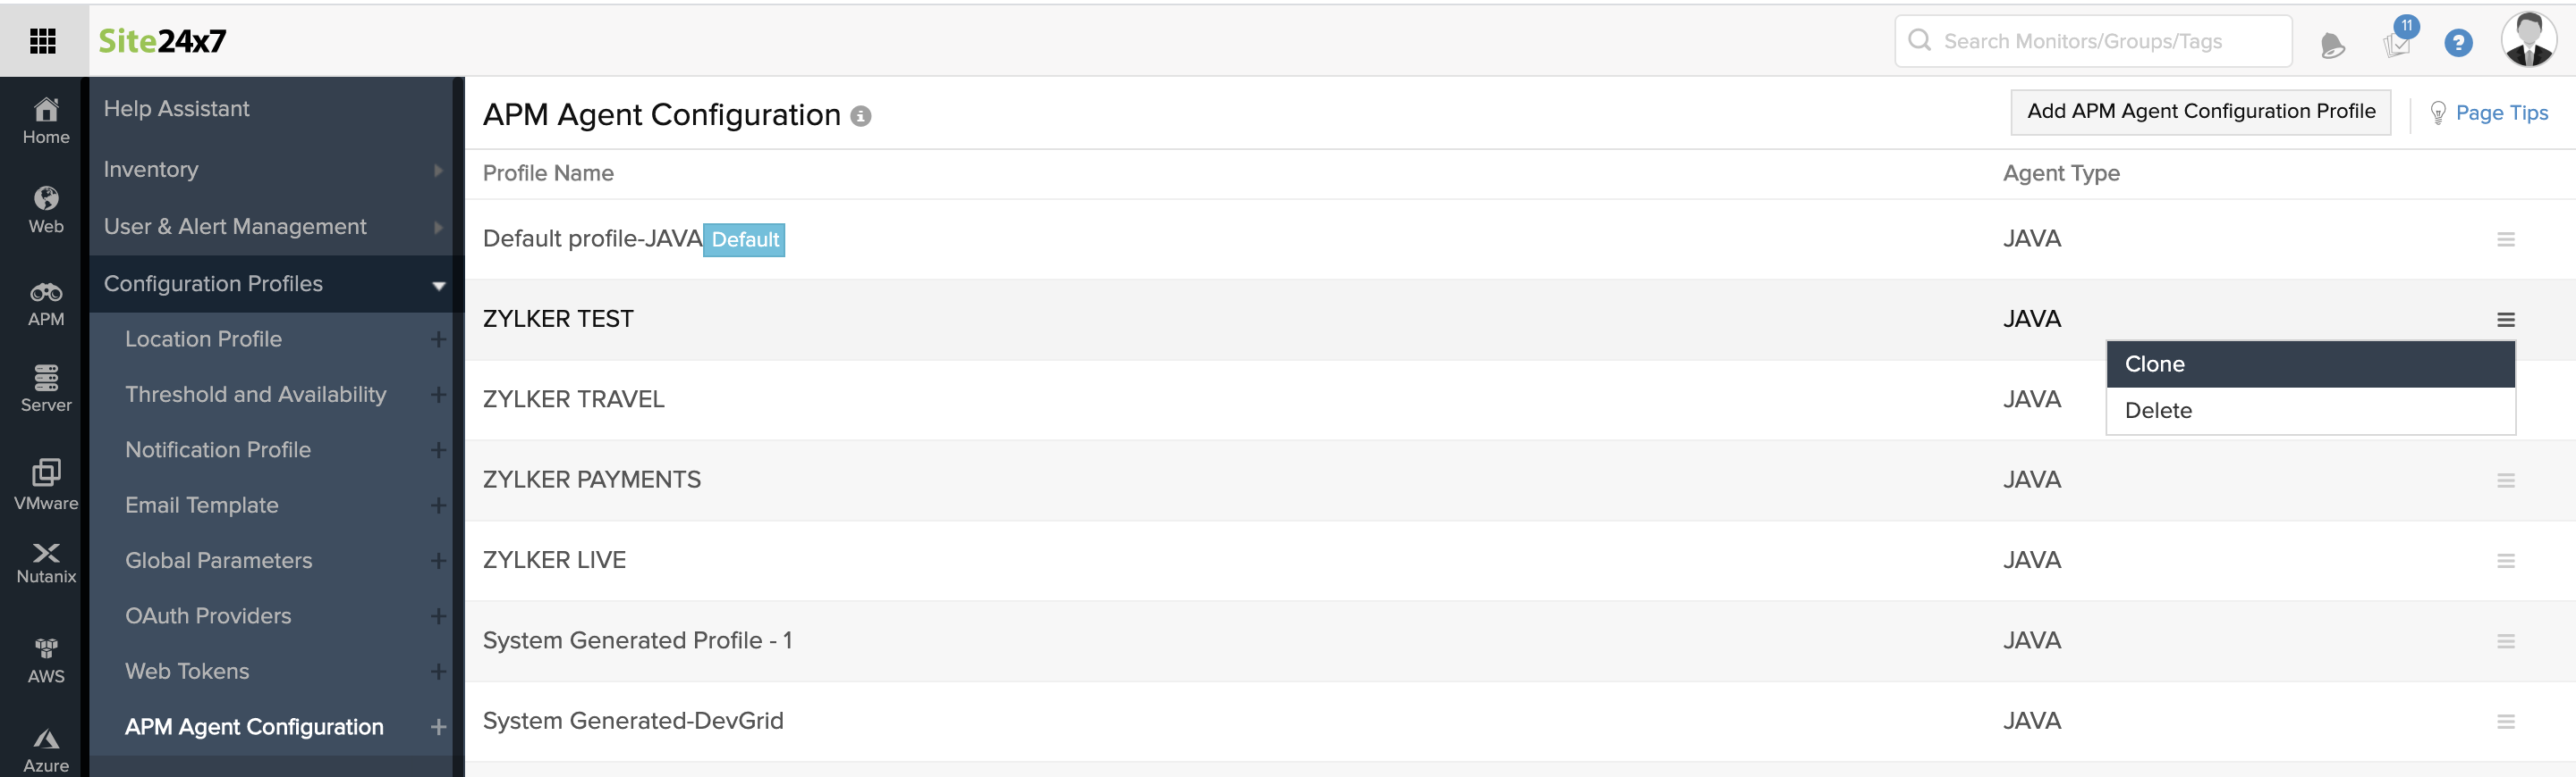Viewport: 2576px width, 777px height.
Task: Open the APM binoculars section
Action: click(46, 304)
